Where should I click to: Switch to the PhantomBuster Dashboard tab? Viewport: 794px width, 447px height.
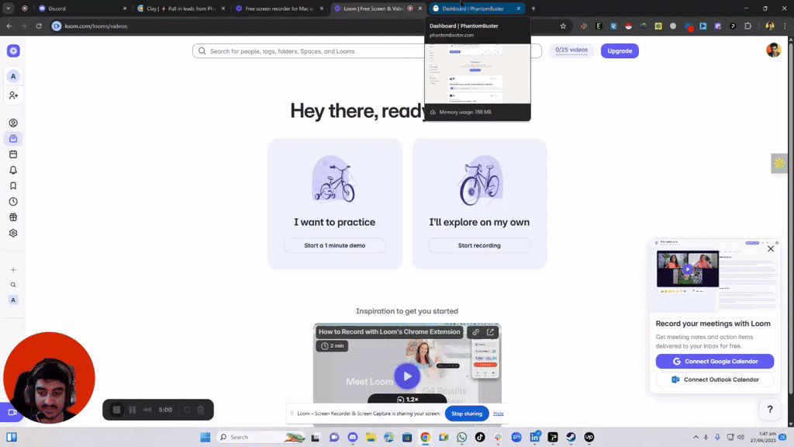(x=472, y=9)
